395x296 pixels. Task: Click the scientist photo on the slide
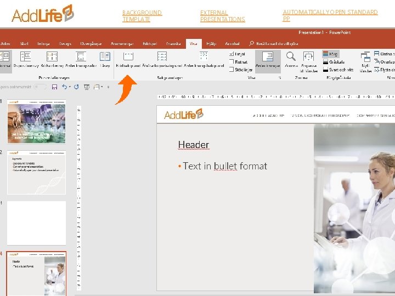(354, 208)
